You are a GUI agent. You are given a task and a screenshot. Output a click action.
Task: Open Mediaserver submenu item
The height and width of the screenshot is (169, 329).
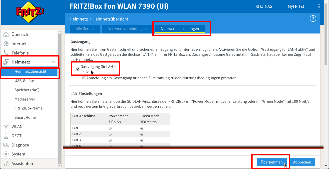pos(25,99)
